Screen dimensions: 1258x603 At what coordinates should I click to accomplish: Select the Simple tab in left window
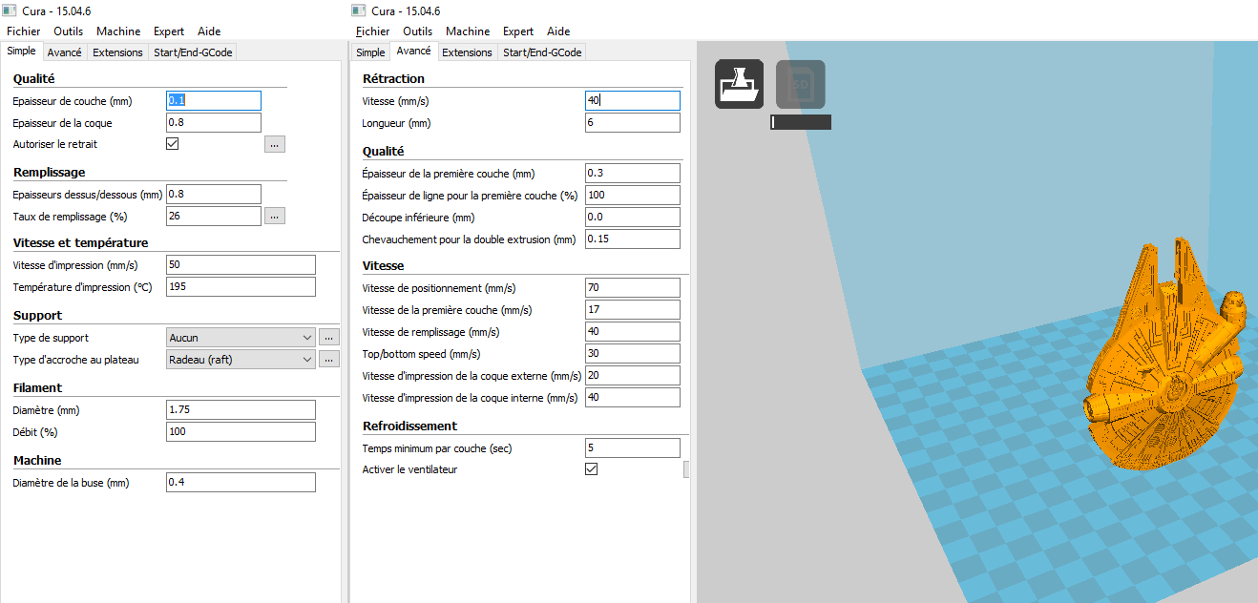pos(21,52)
